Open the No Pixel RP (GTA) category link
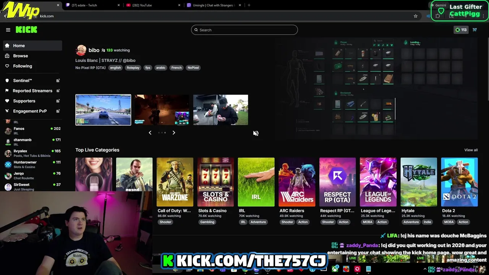This screenshot has width=489, height=275. [x=91, y=68]
